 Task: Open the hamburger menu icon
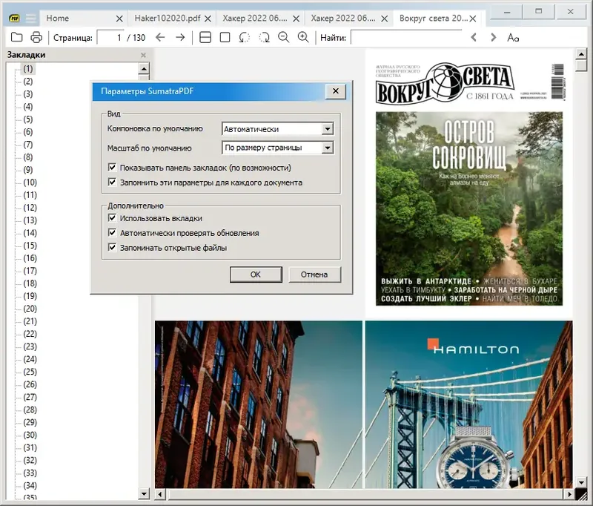(31, 18)
